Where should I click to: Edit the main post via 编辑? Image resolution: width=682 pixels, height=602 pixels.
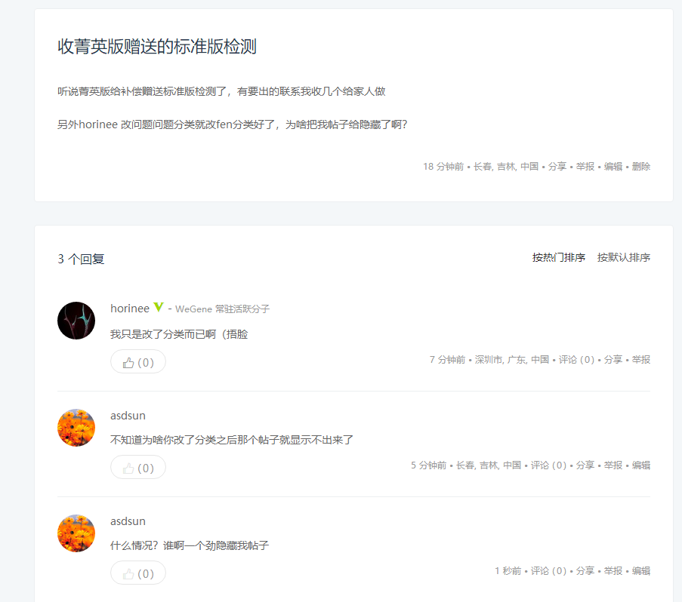613,167
